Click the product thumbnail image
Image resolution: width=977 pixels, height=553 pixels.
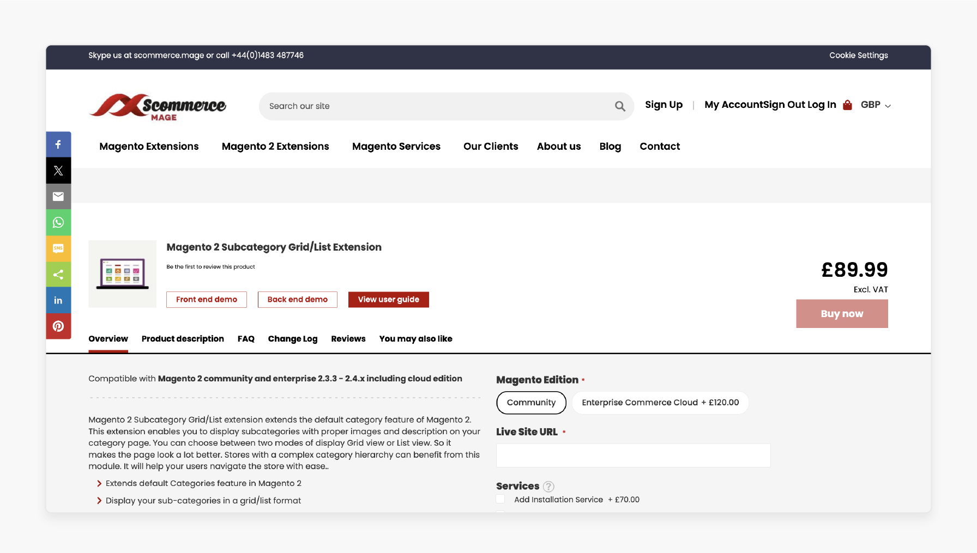[x=122, y=274]
